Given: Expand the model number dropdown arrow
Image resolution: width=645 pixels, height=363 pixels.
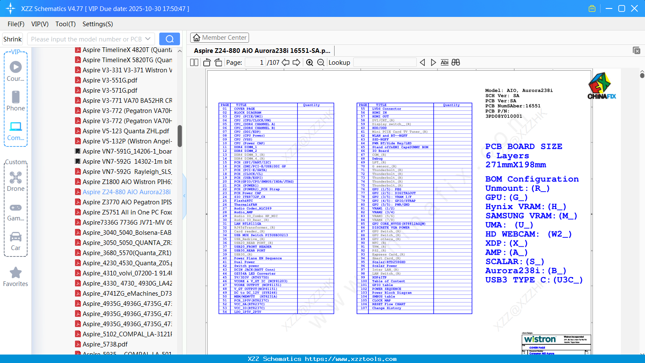Looking at the screenshot, I should pyautogui.click(x=148, y=39).
